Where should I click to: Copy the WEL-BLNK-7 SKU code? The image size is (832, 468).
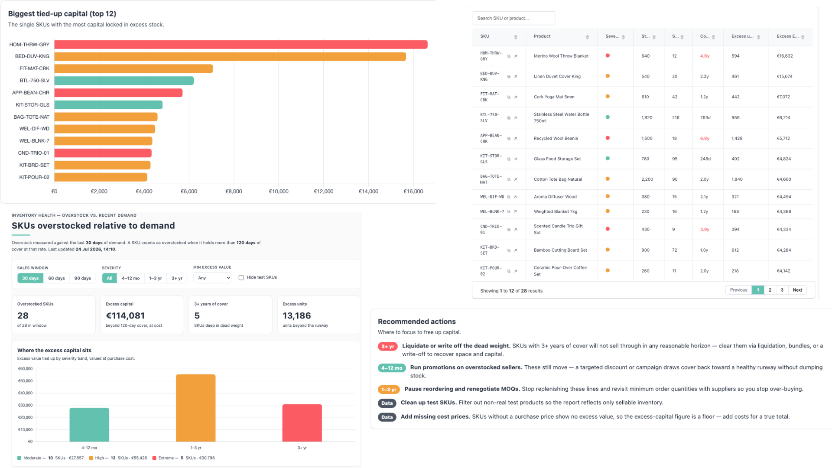(x=509, y=212)
